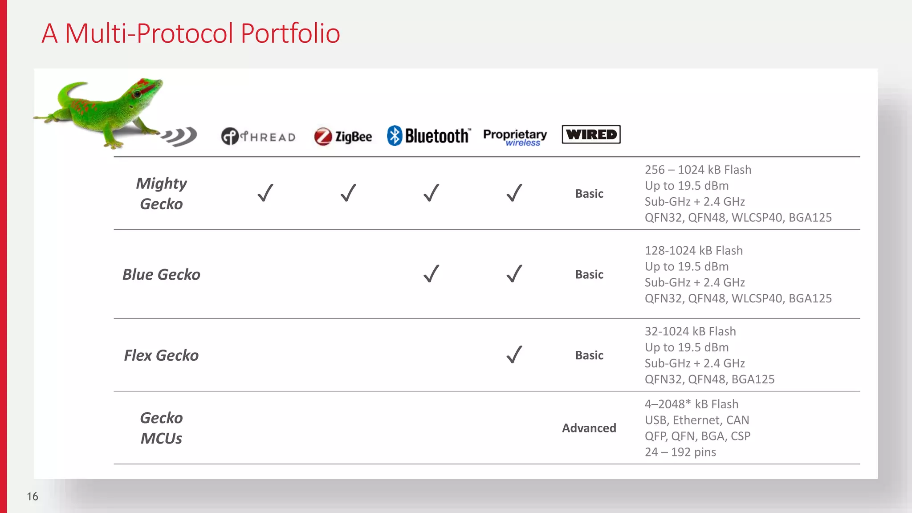Click 'Basic' in Flex Gecko row

tap(589, 355)
